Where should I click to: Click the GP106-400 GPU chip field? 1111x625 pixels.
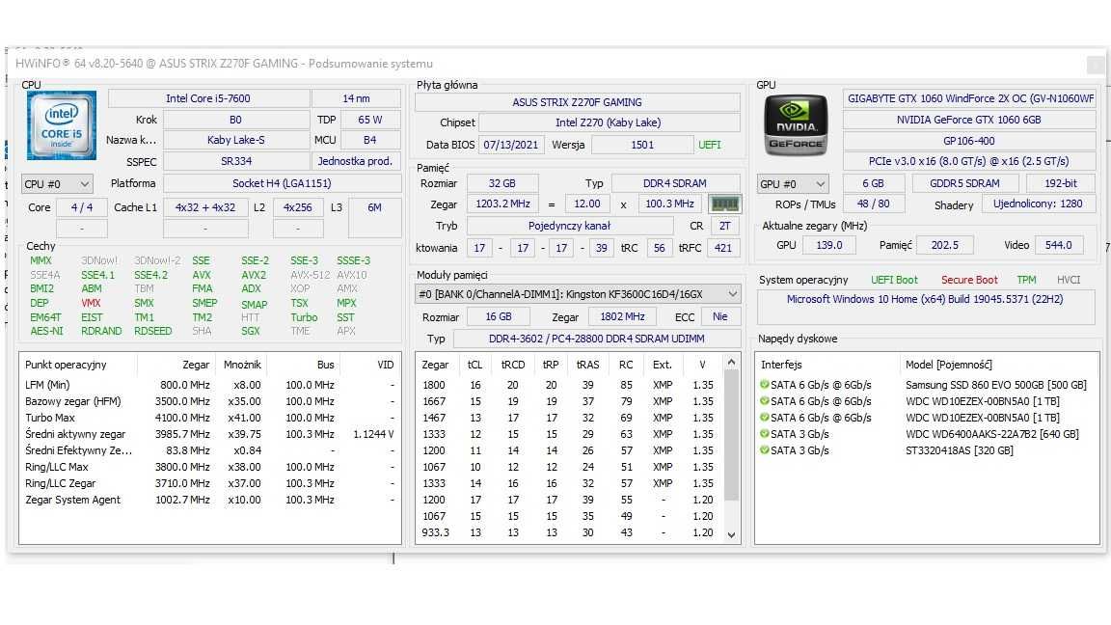click(969, 140)
